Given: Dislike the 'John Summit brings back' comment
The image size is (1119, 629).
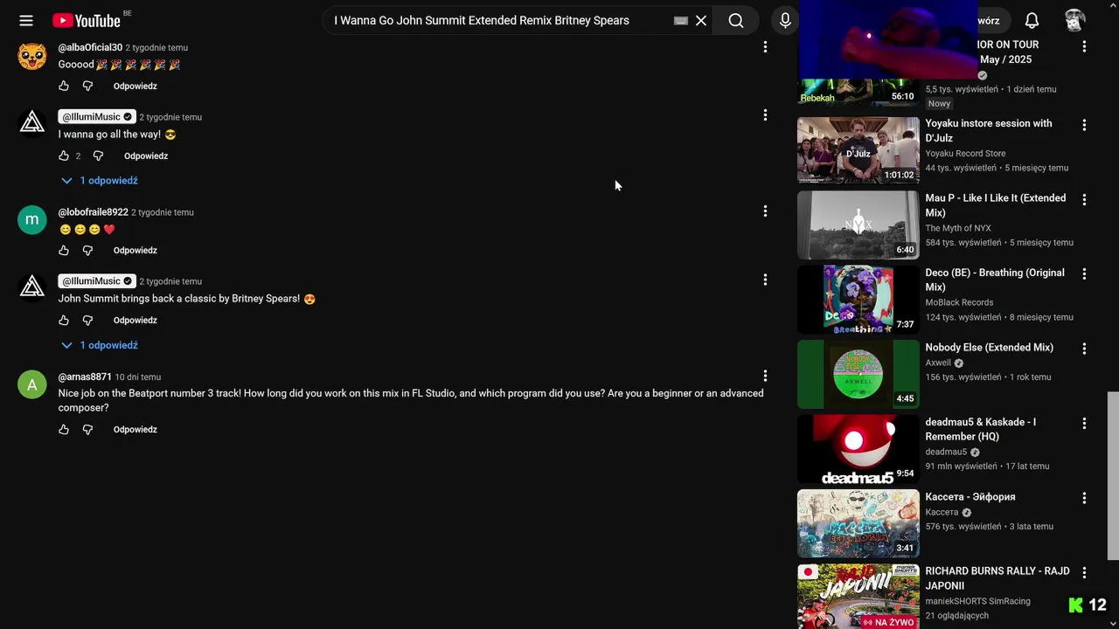Looking at the screenshot, I should coord(87,320).
